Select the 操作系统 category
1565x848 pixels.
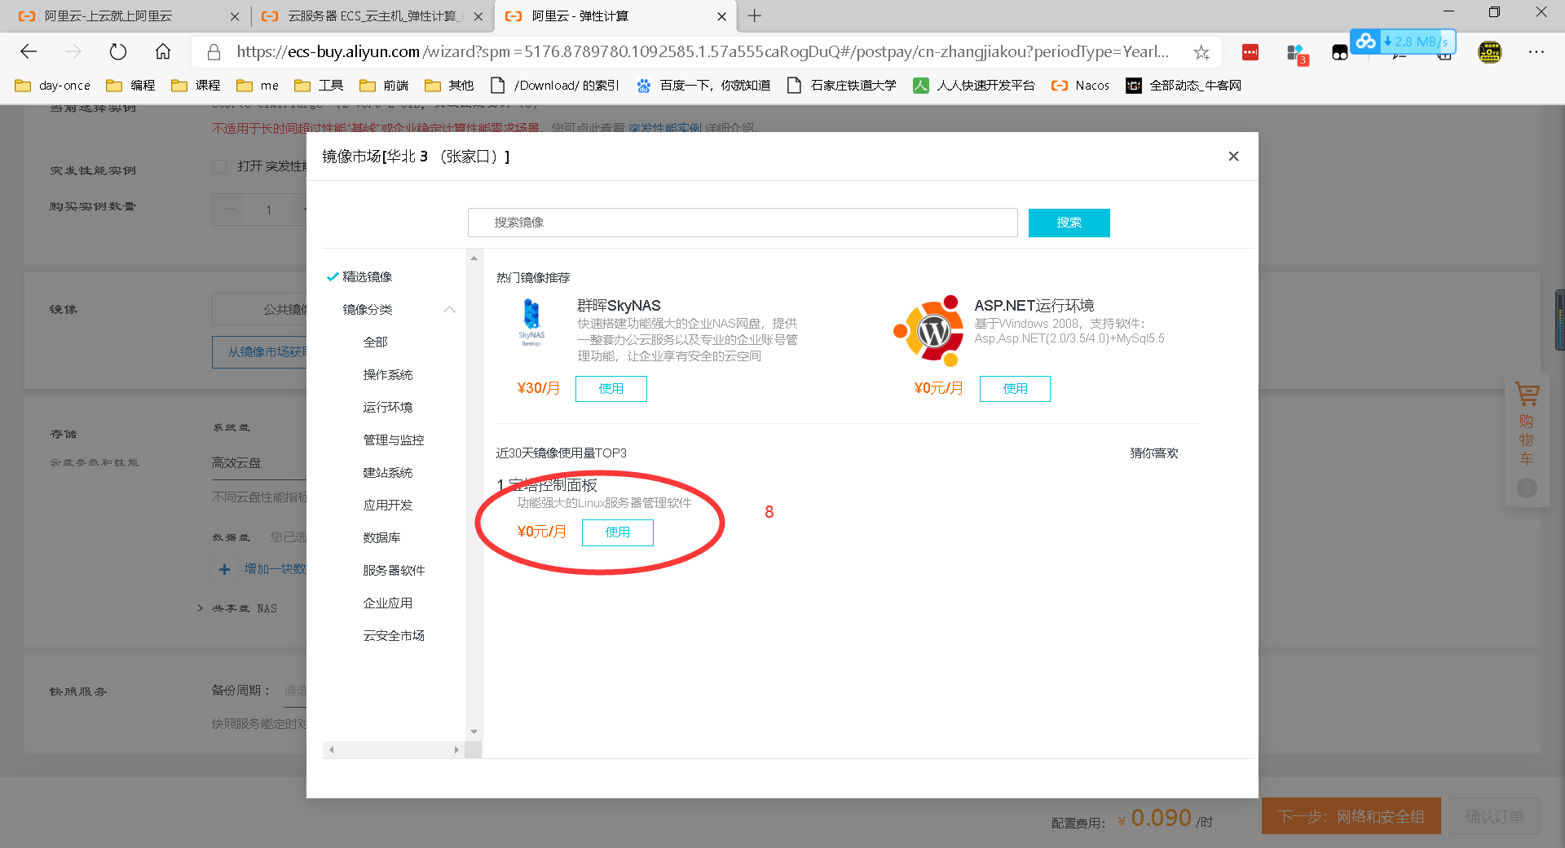[x=387, y=375]
